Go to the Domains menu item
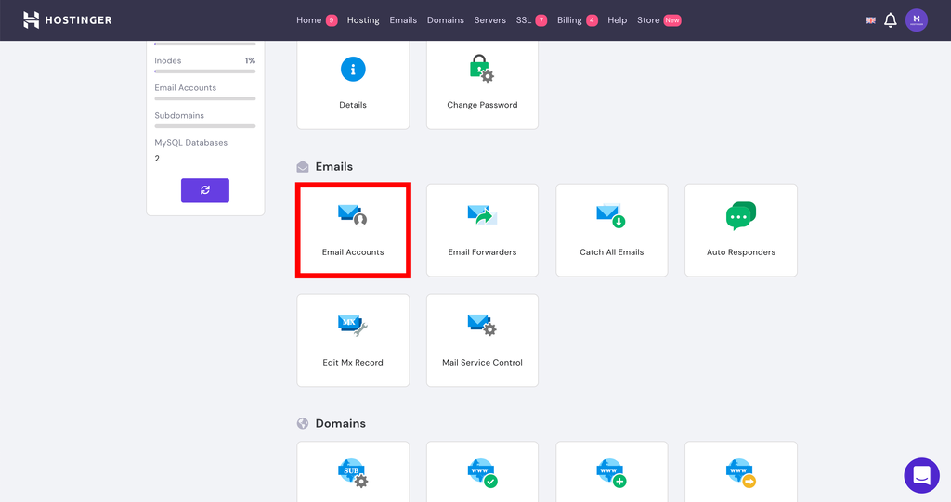 pyautogui.click(x=445, y=20)
